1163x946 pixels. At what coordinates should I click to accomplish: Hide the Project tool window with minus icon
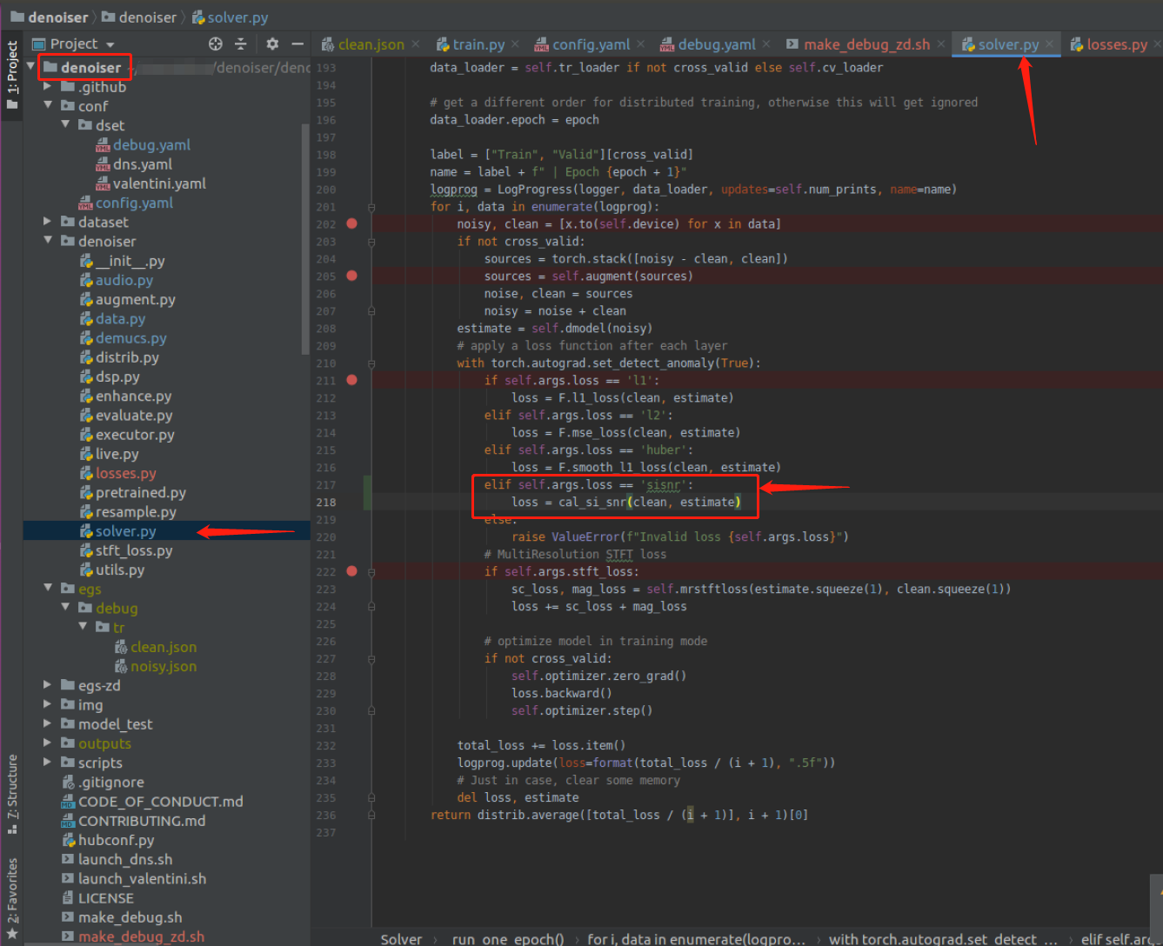296,43
